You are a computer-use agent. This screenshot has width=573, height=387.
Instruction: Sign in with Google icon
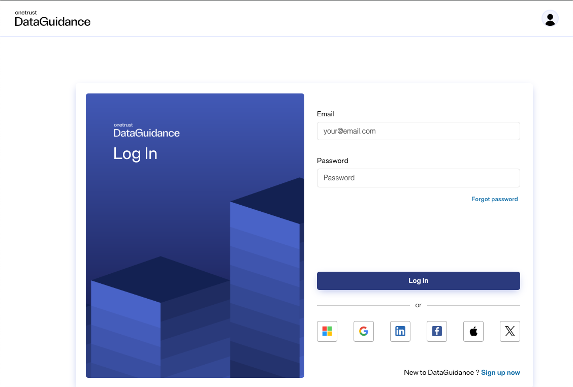(x=364, y=332)
